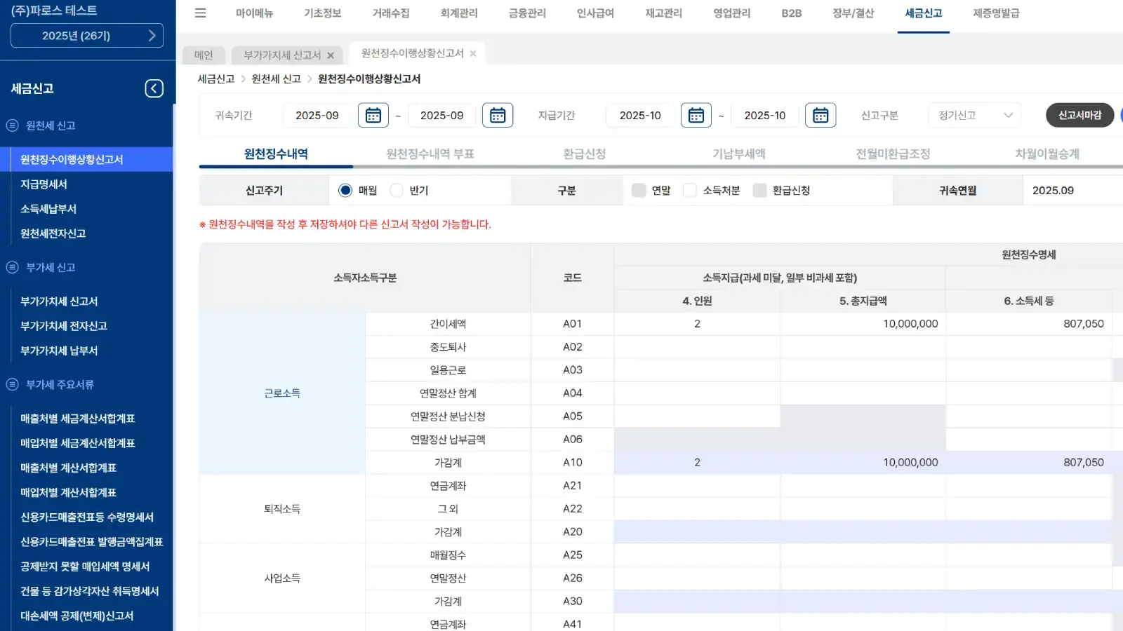The image size is (1123, 631).
Task: Open the calendar picker for 귀속기간 start date
Action: (x=373, y=115)
